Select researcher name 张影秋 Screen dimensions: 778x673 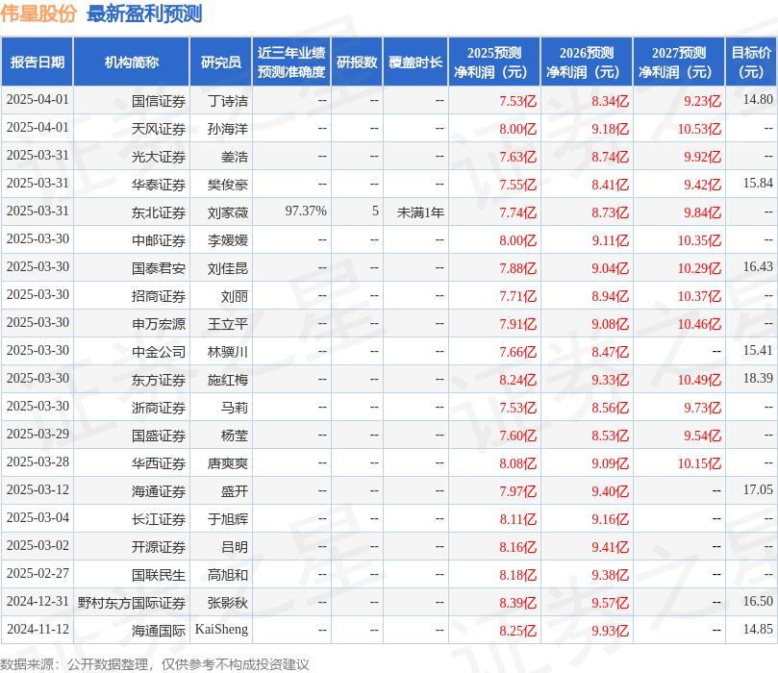click(228, 603)
